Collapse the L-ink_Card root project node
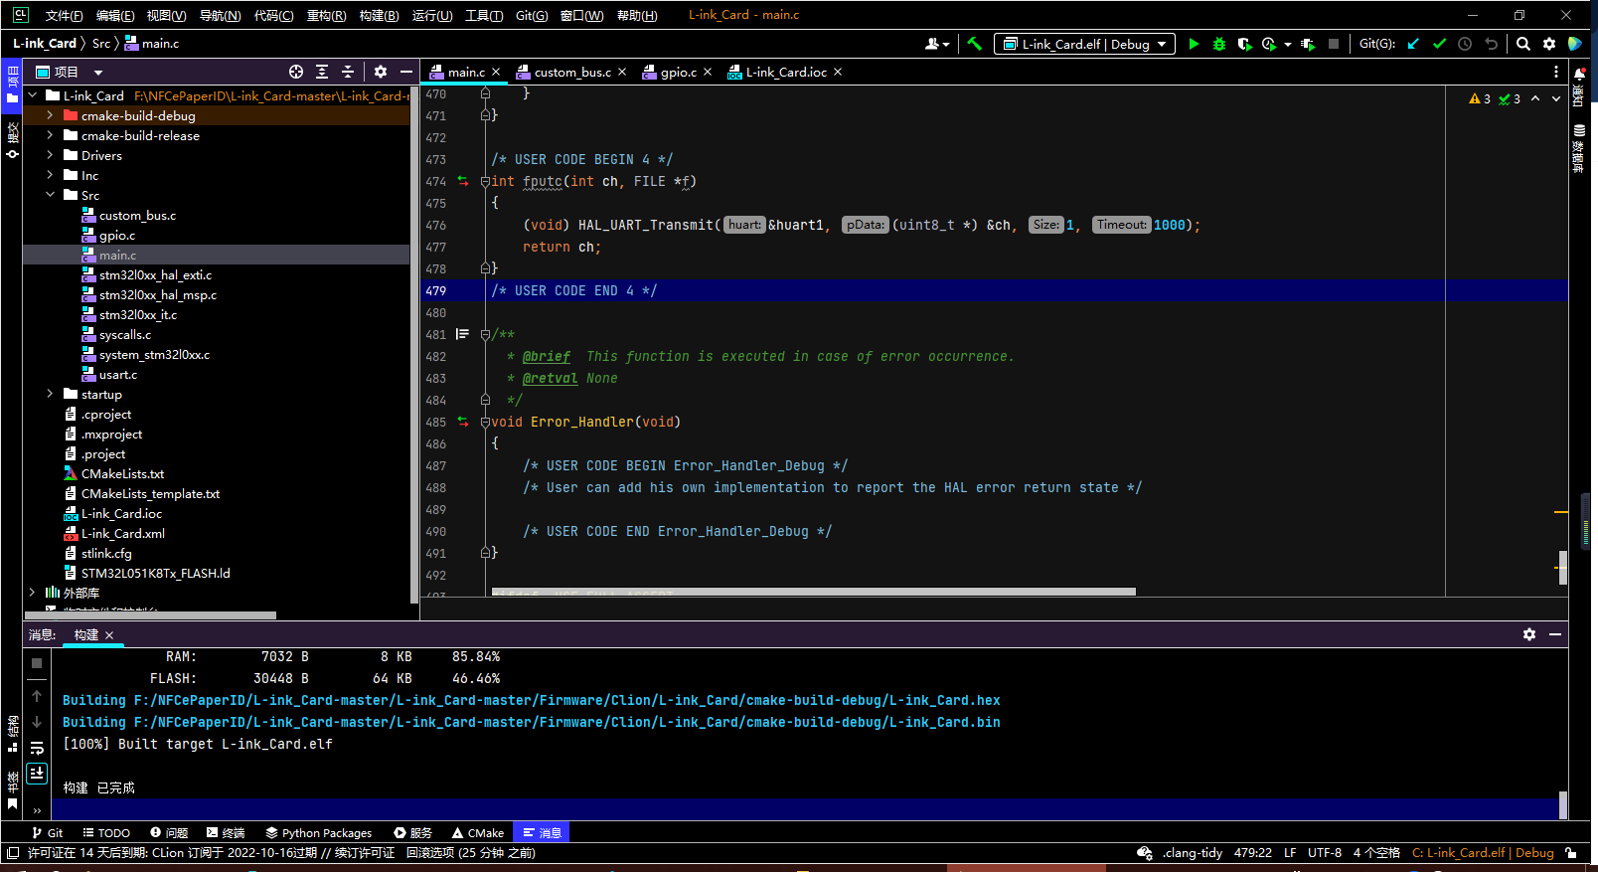This screenshot has height=872, width=1598. (33, 95)
